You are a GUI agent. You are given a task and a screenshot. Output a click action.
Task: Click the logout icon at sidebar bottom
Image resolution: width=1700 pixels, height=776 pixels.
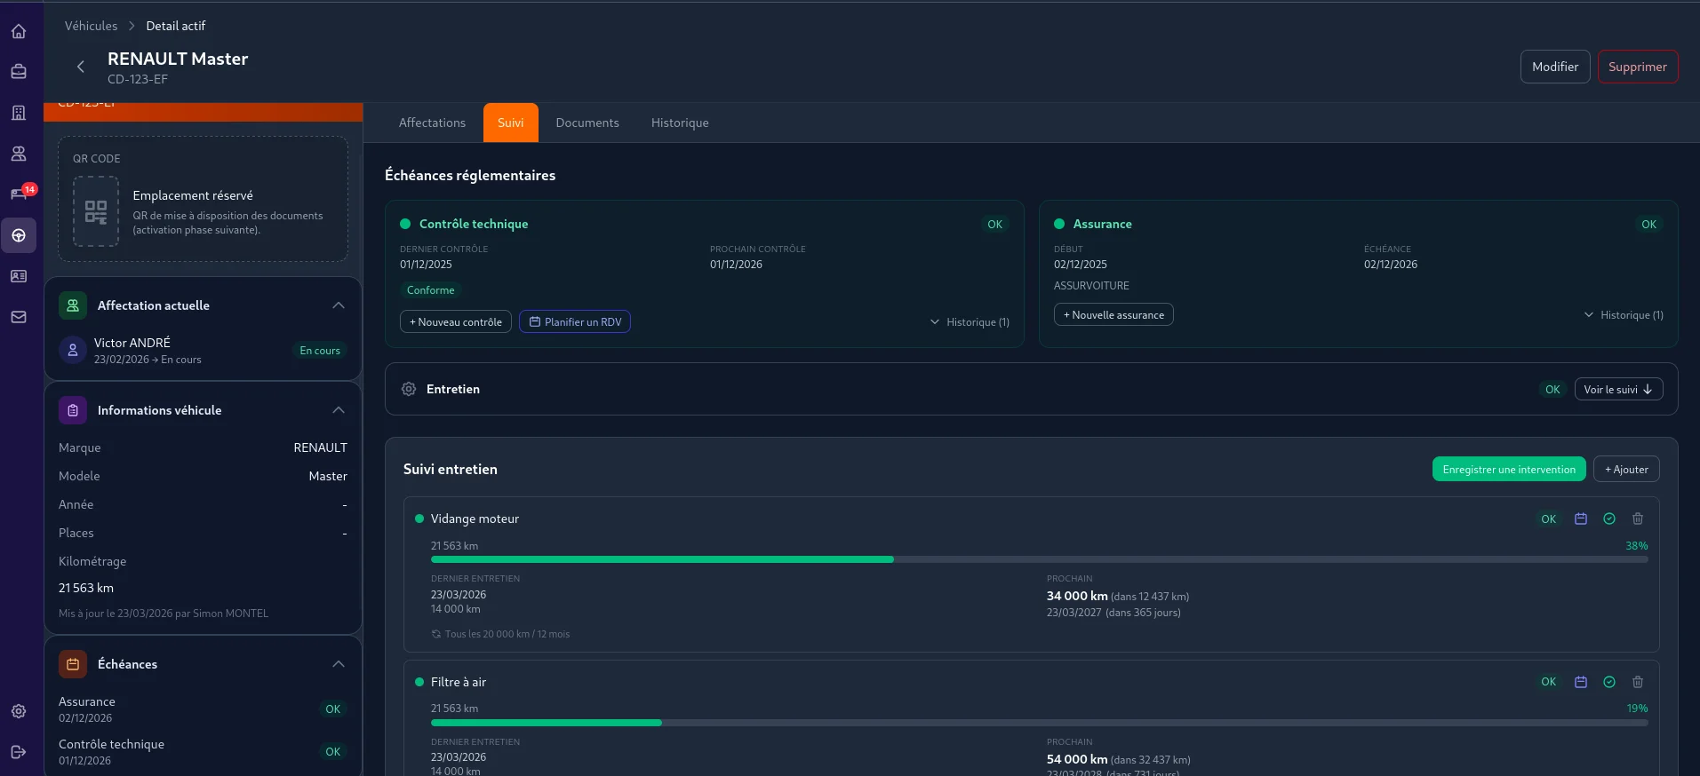[19, 752]
